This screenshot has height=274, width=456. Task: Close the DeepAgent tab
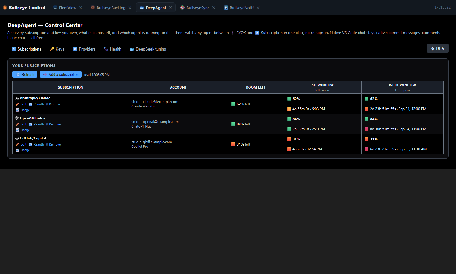point(171,8)
